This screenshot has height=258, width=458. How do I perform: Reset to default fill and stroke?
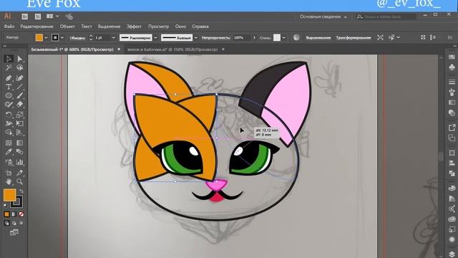(6, 206)
